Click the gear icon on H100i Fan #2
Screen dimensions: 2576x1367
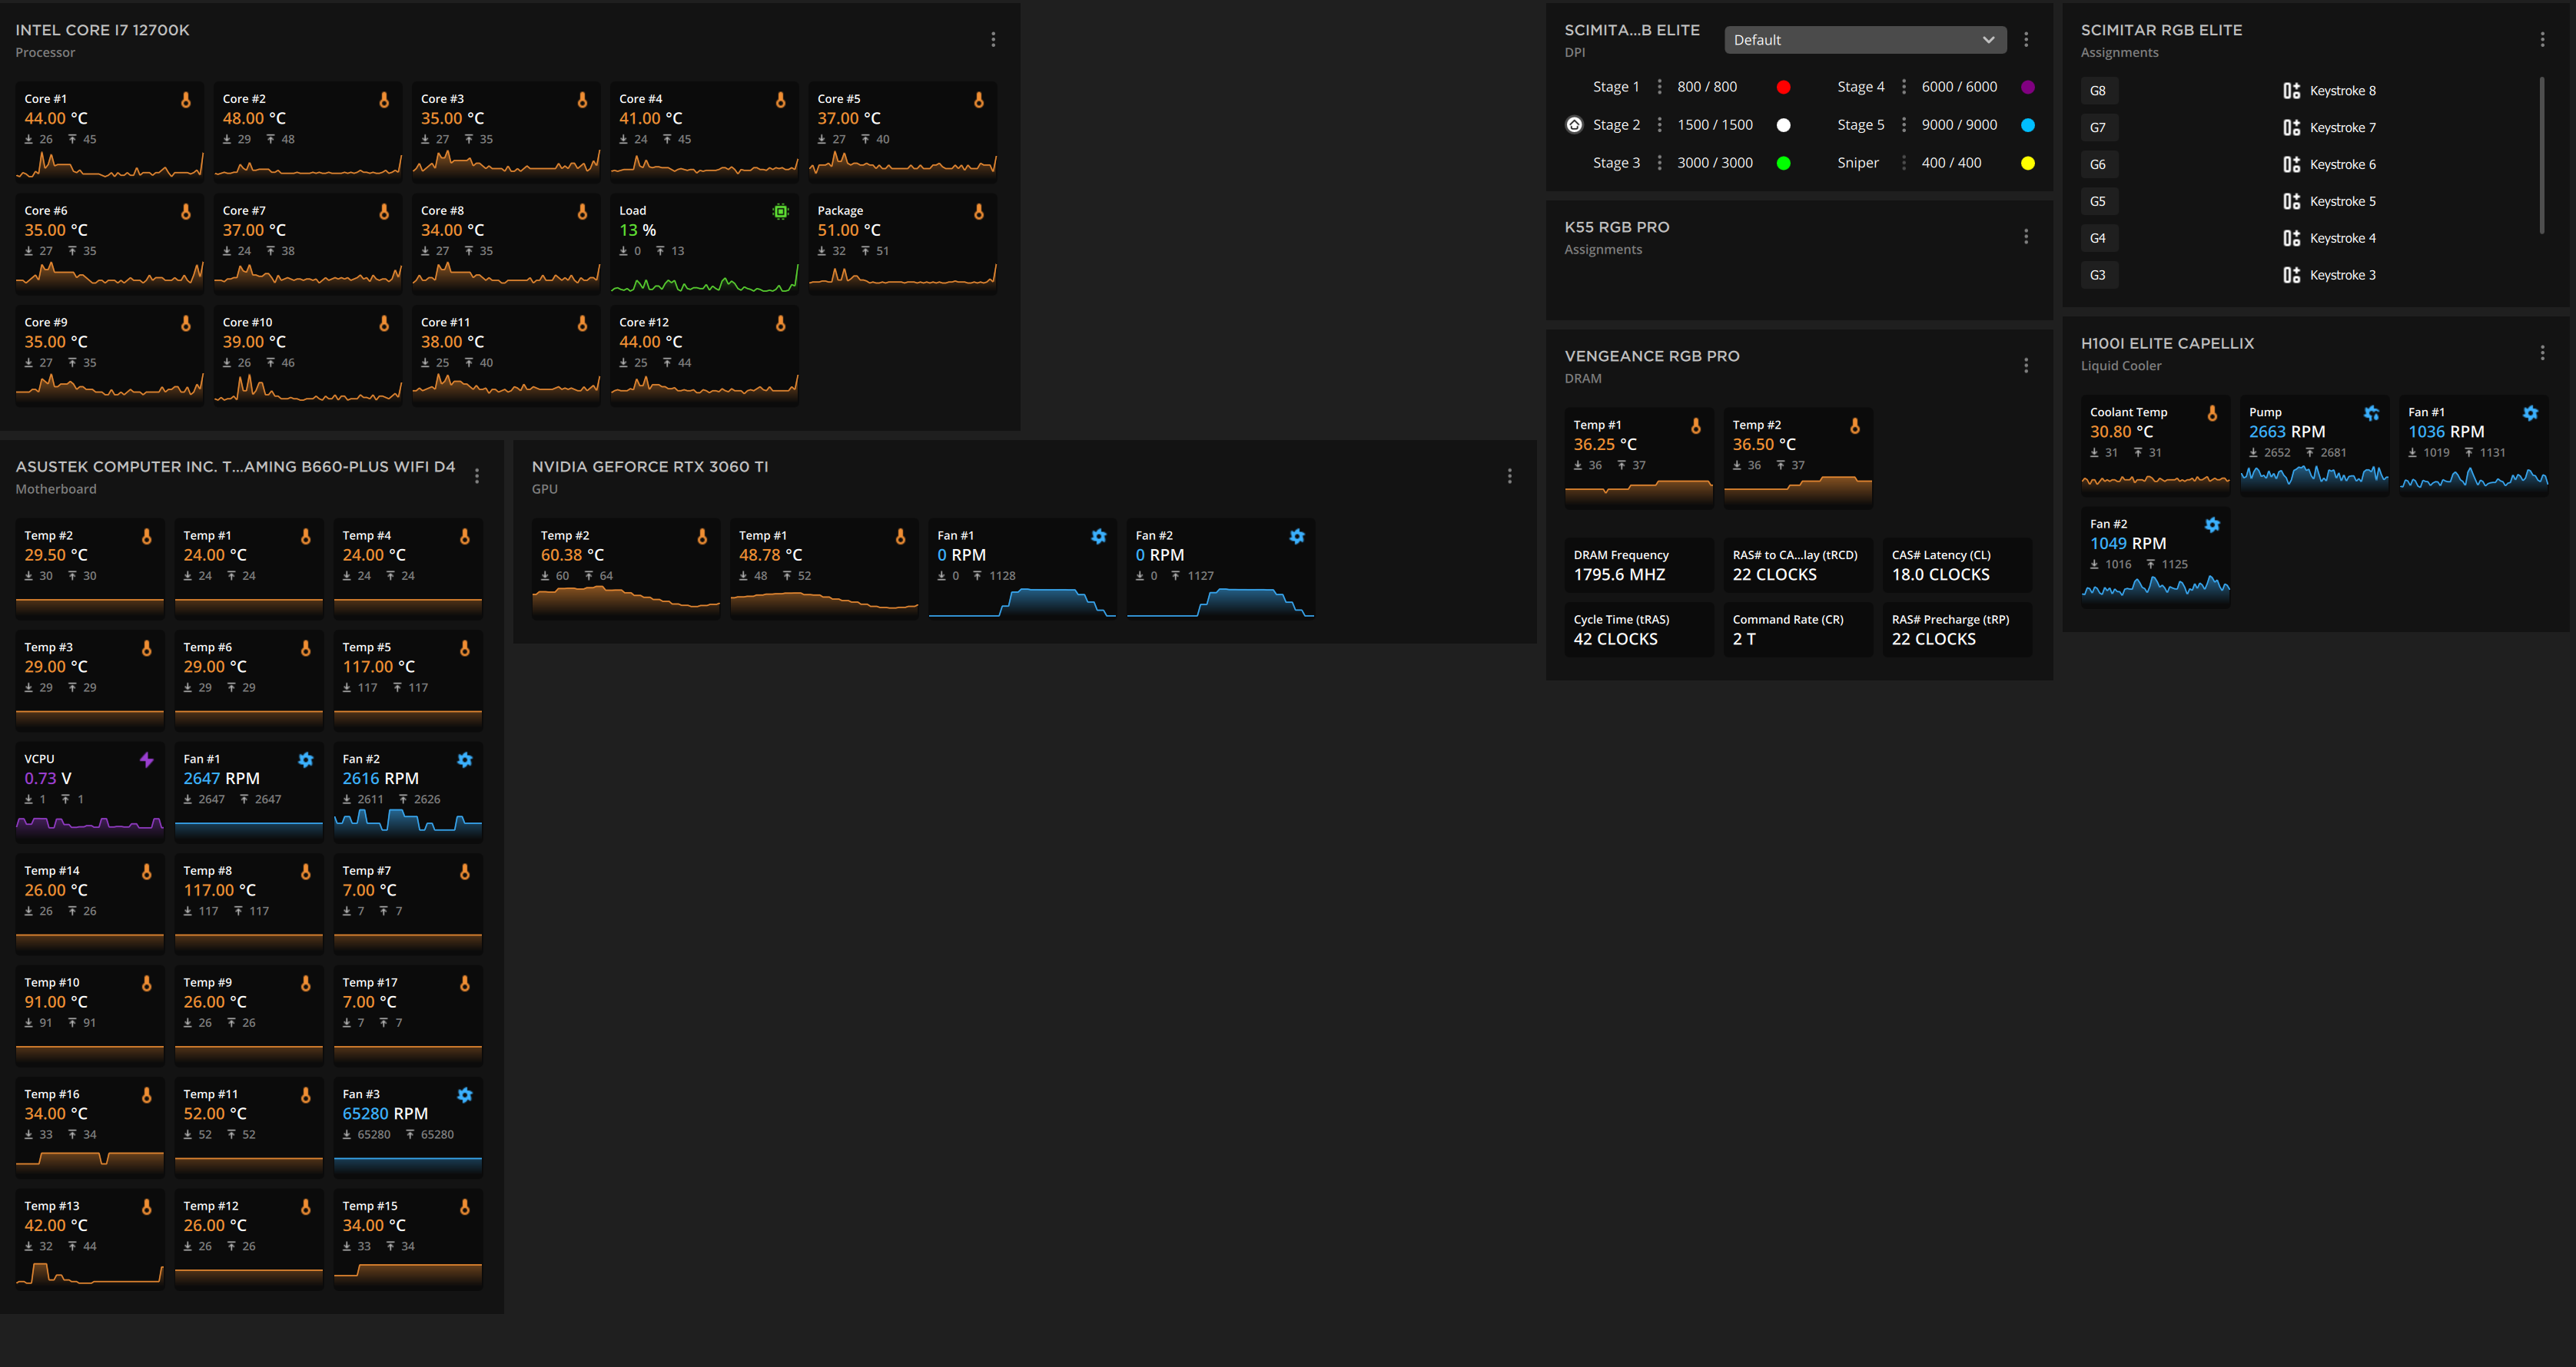point(2212,525)
